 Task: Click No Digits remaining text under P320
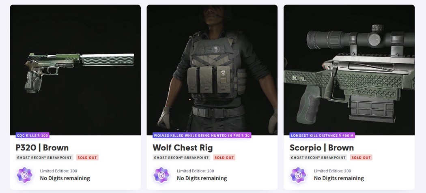pyautogui.click(x=65, y=178)
